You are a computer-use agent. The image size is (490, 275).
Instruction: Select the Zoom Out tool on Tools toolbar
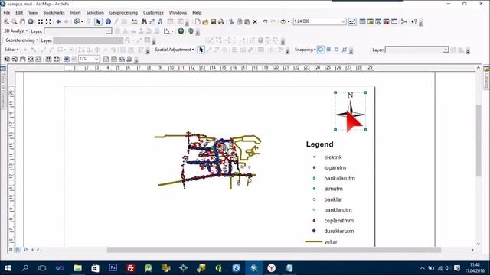click(x=15, y=22)
